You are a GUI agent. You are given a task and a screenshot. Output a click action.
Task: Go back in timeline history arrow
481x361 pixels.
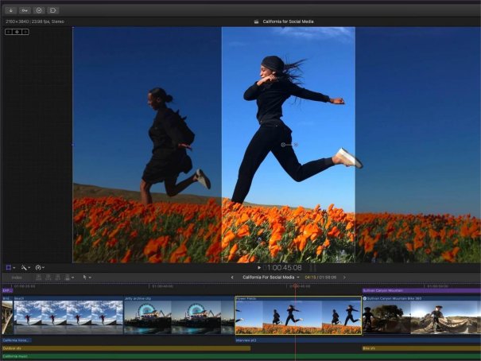click(x=231, y=278)
